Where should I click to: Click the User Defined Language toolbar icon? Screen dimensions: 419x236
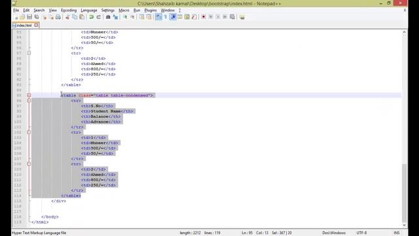pyautogui.click(x=180, y=17)
